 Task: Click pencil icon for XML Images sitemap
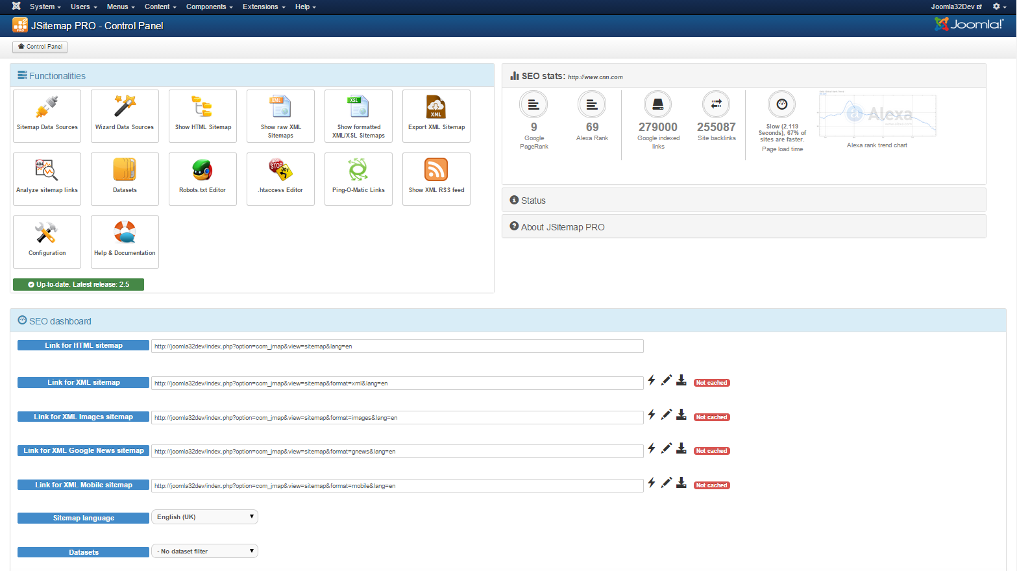pos(667,415)
